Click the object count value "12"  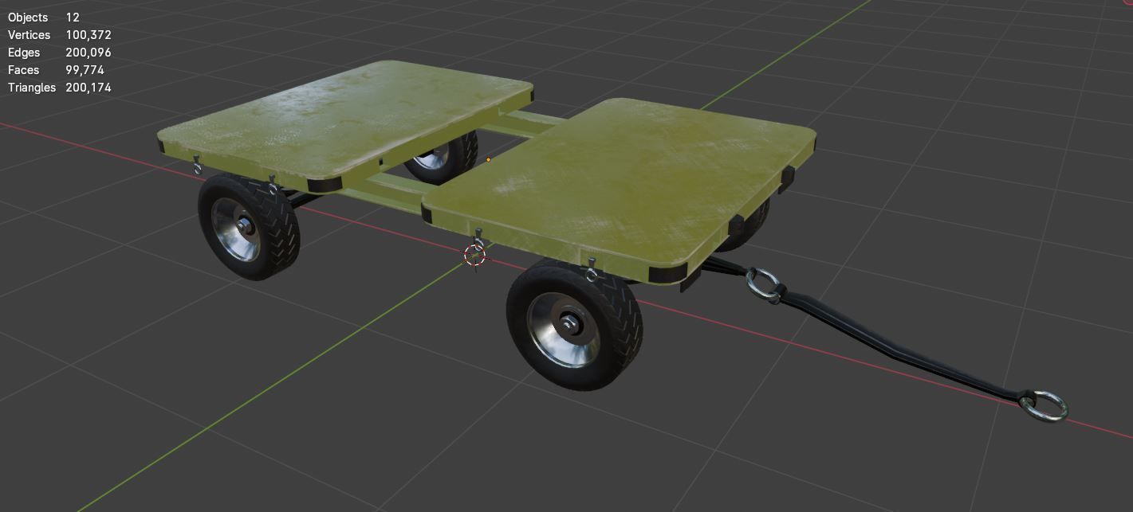(x=73, y=18)
